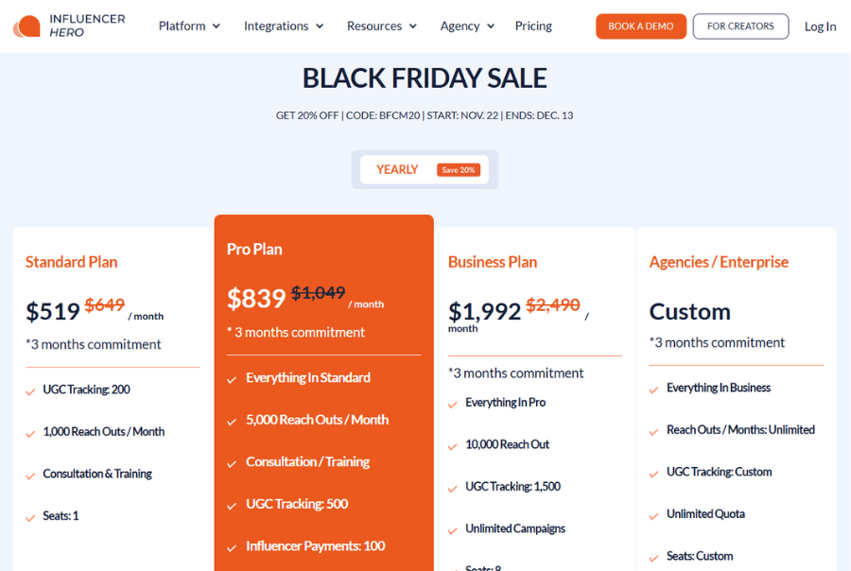Expand the Platform dropdown menu
851x571 pixels.
tap(189, 26)
